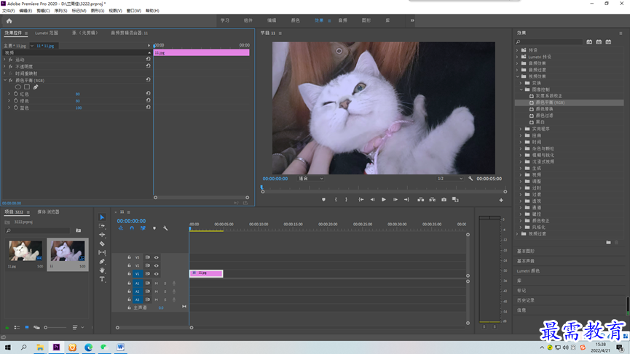Go to In point button
Viewport: 630px width, 354px height.
(361, 200)
